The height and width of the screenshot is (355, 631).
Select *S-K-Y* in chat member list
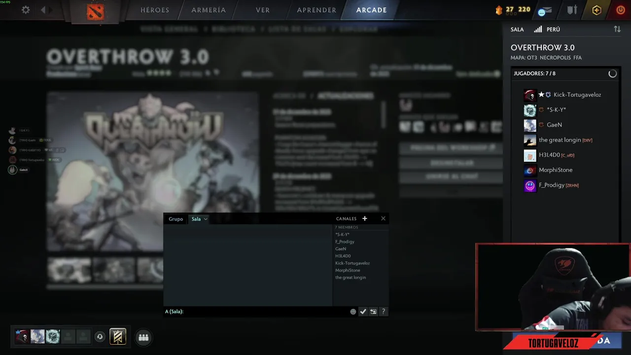point(342,235)
